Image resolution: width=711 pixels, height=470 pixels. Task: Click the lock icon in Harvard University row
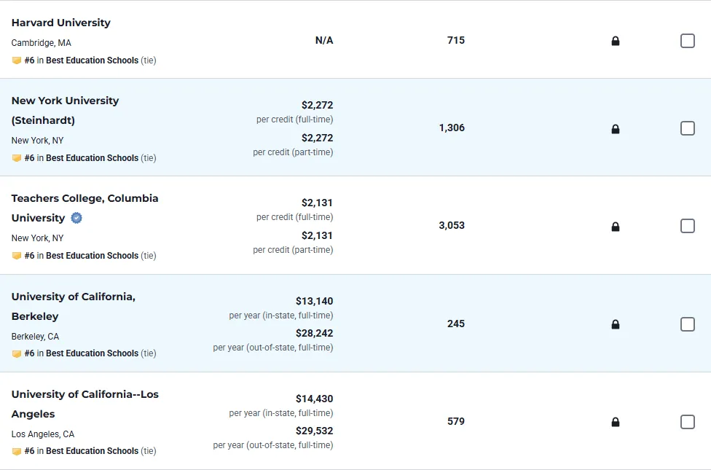coord(616,42)
